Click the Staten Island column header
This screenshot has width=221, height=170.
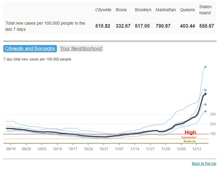[205, 10]
